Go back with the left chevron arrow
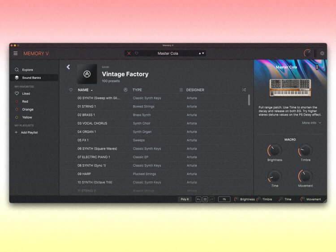336x252 pixels. 68,67
